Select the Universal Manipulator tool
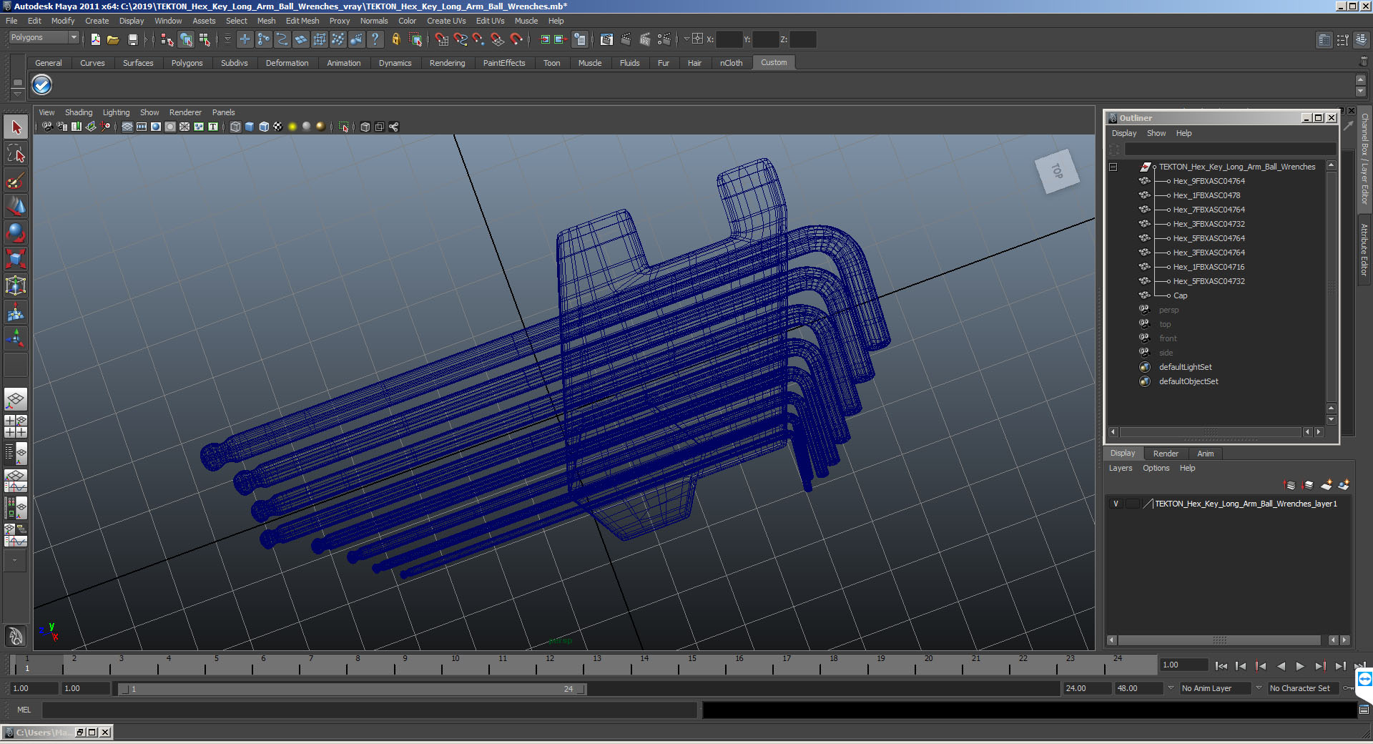 16,285
